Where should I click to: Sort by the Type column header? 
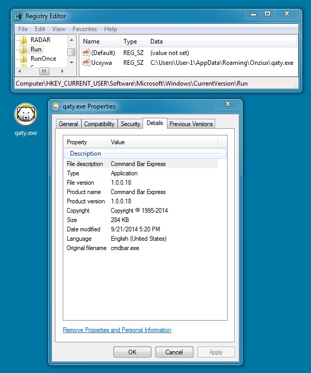coord(133,42)
